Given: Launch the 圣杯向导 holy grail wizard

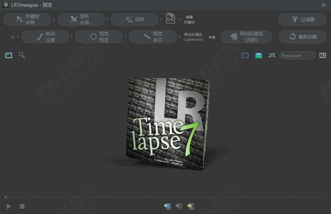Looking at the screenshot, I should pos(81,19).
